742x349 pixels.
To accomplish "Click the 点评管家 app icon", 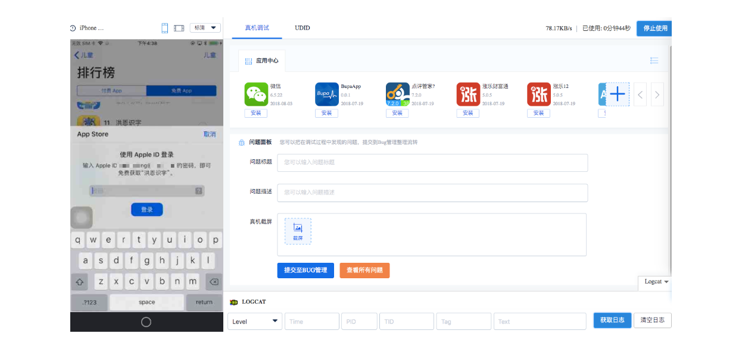I will (397, 95).
